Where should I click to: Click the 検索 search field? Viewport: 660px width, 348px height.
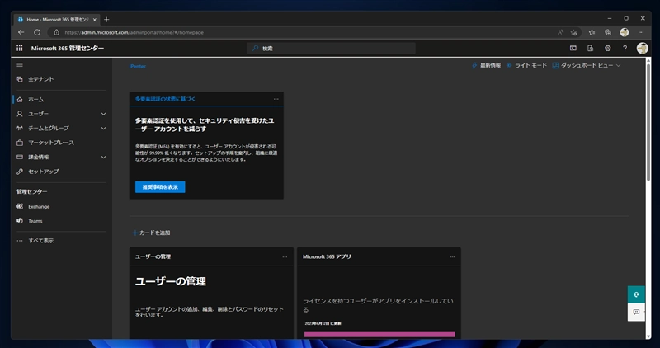(331, 49)
